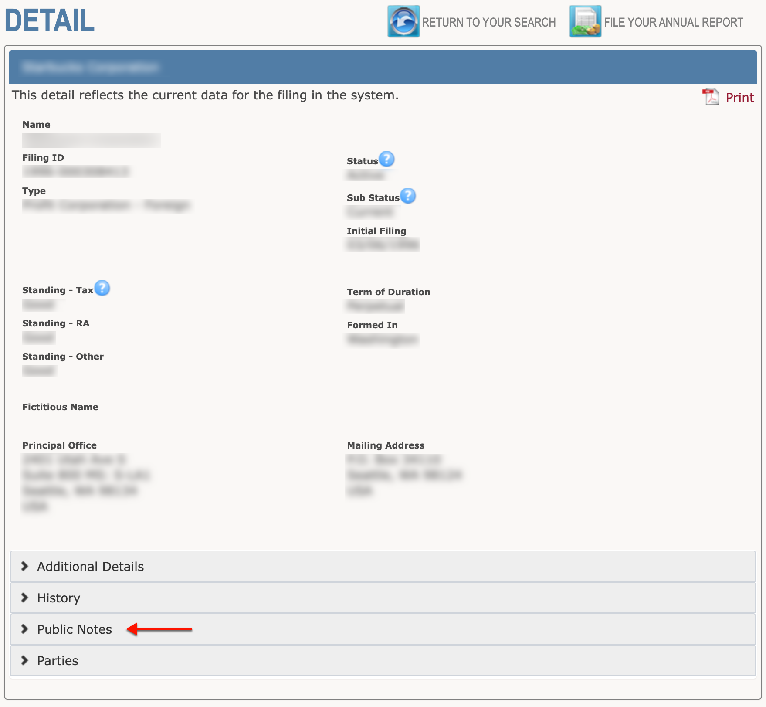Image resolution: width=766 pixels, height=707 pixels.
Task: Click the Parties chevron arrow
Action: coord(25,660)
